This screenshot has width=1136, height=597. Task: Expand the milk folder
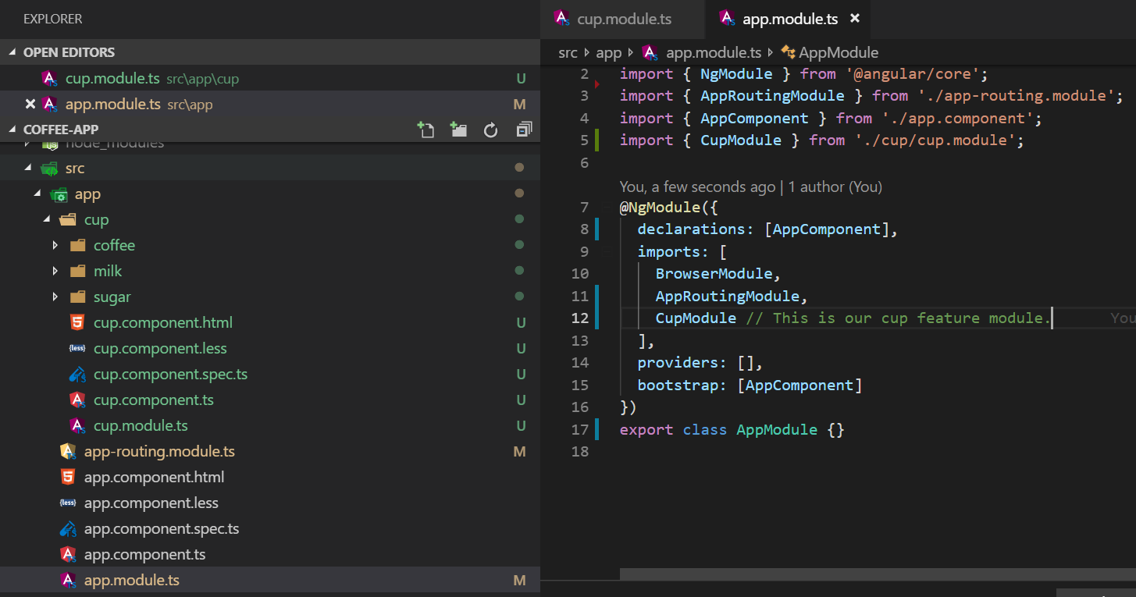(55, 271)
